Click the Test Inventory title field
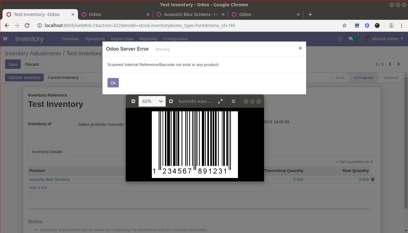 point(56,104)
